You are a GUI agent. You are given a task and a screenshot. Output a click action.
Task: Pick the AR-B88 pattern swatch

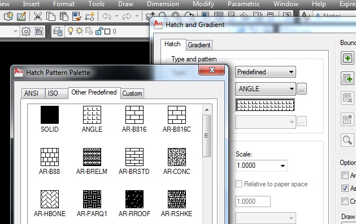[x=50, y=157]
